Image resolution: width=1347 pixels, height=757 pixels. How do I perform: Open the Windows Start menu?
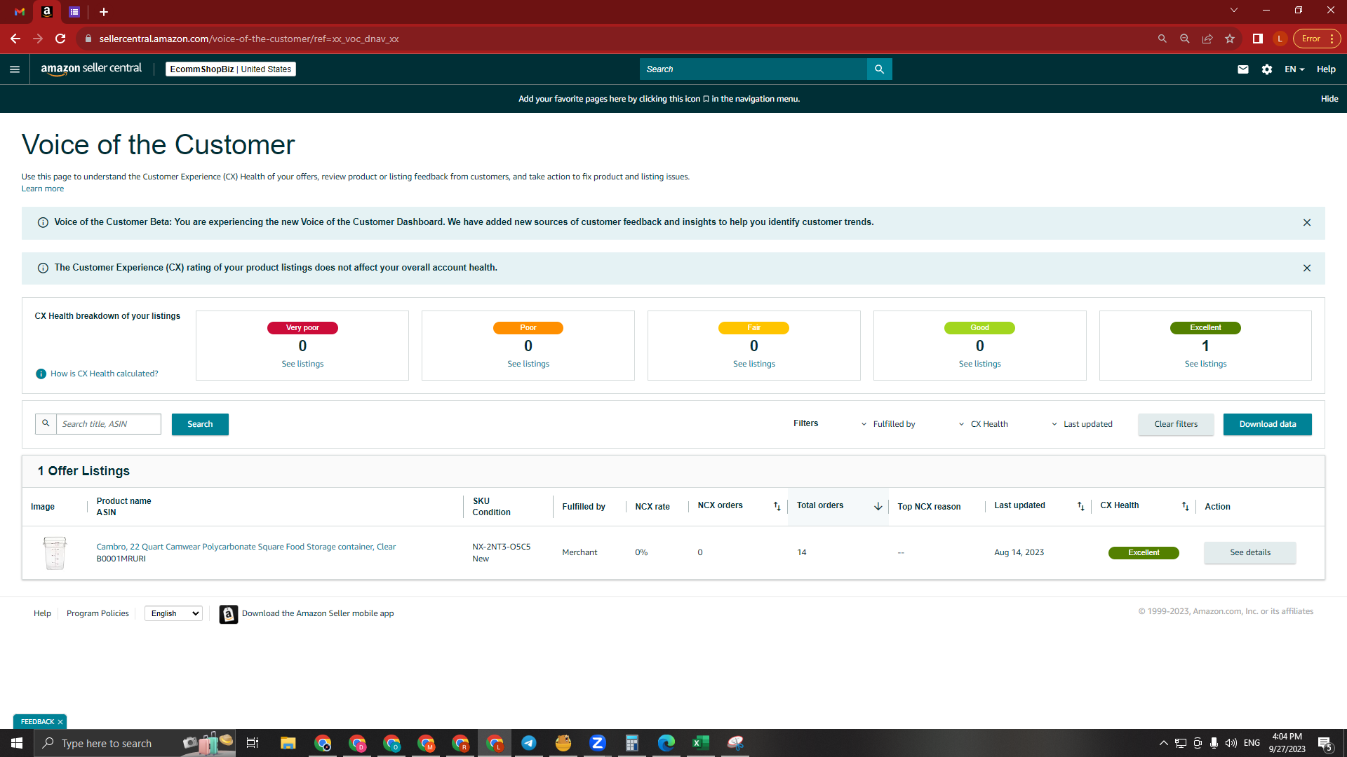(17, 743)
